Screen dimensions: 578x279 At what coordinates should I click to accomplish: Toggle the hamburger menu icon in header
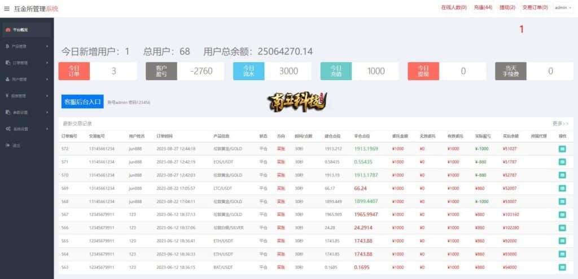tap(7, 8)
